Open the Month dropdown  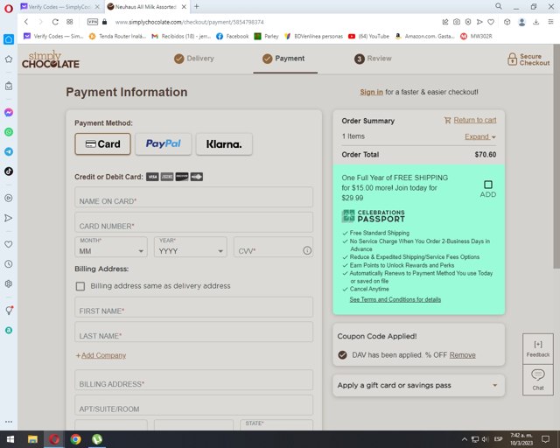(111, 247)
